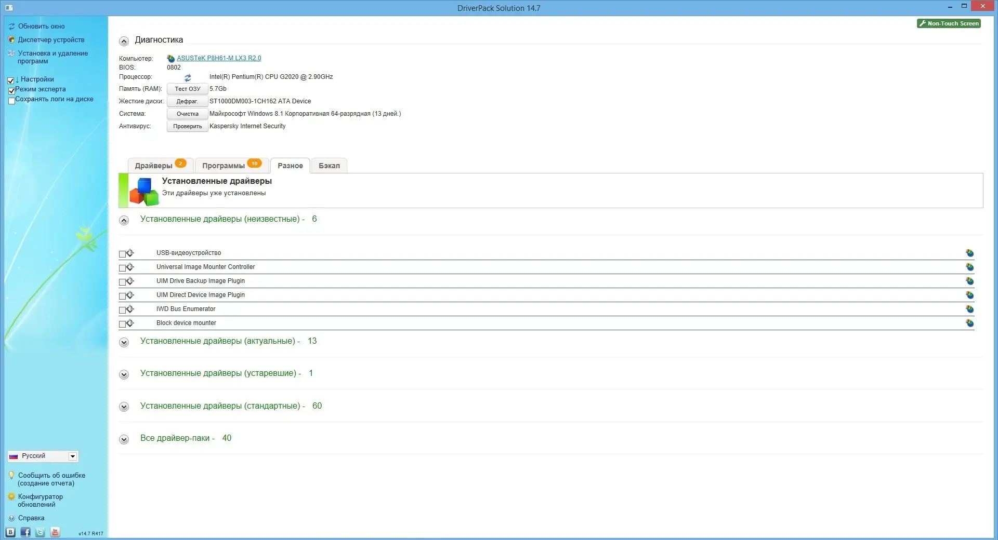Click the Обновить окно refresh icon
Viewport: 998px width, 540px height.
coord(11,26)
